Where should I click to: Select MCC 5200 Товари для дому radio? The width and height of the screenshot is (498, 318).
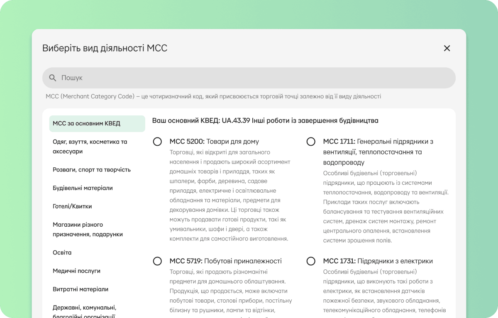point(157,142)
